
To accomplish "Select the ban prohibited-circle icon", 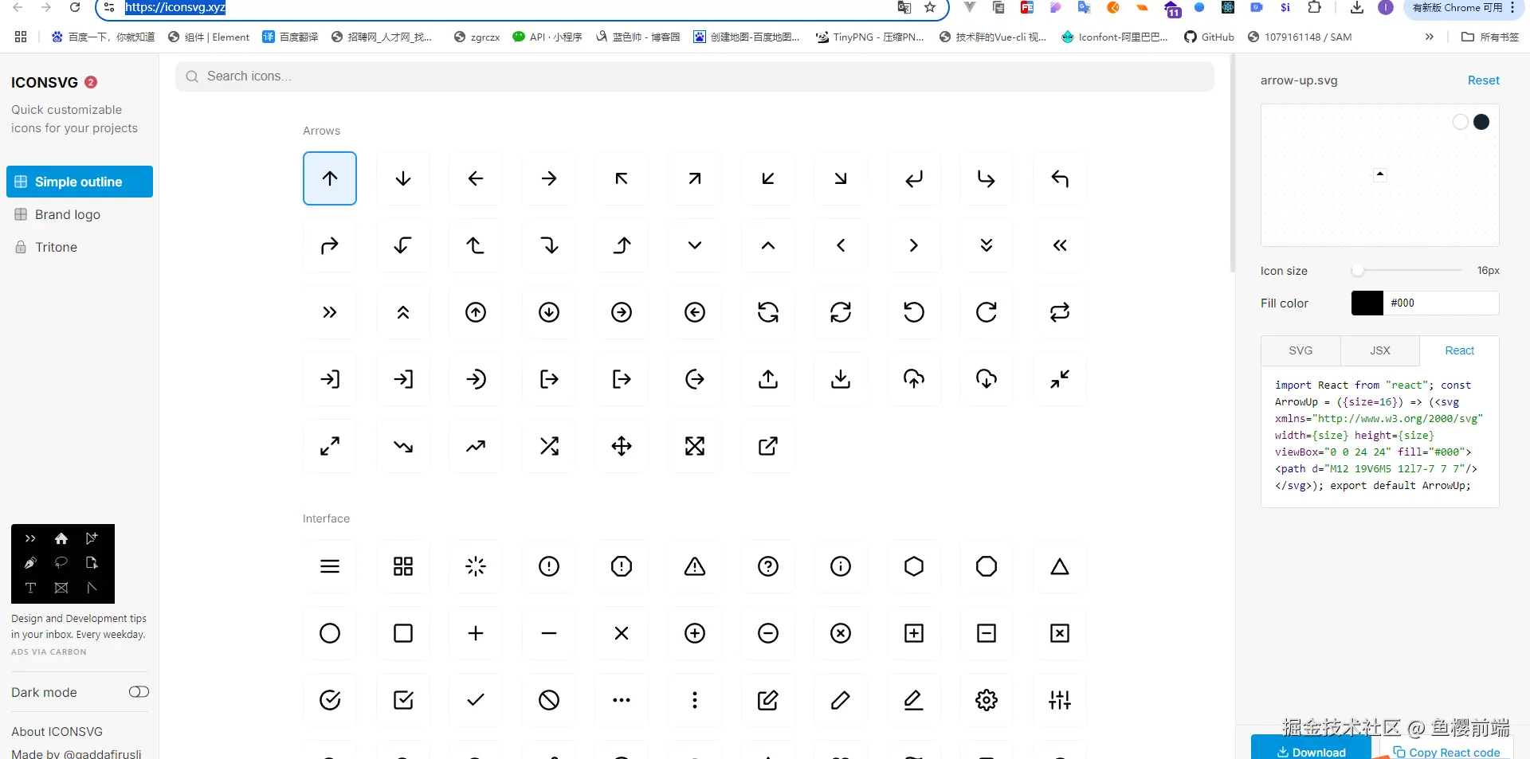I will (x=549, y=700).
